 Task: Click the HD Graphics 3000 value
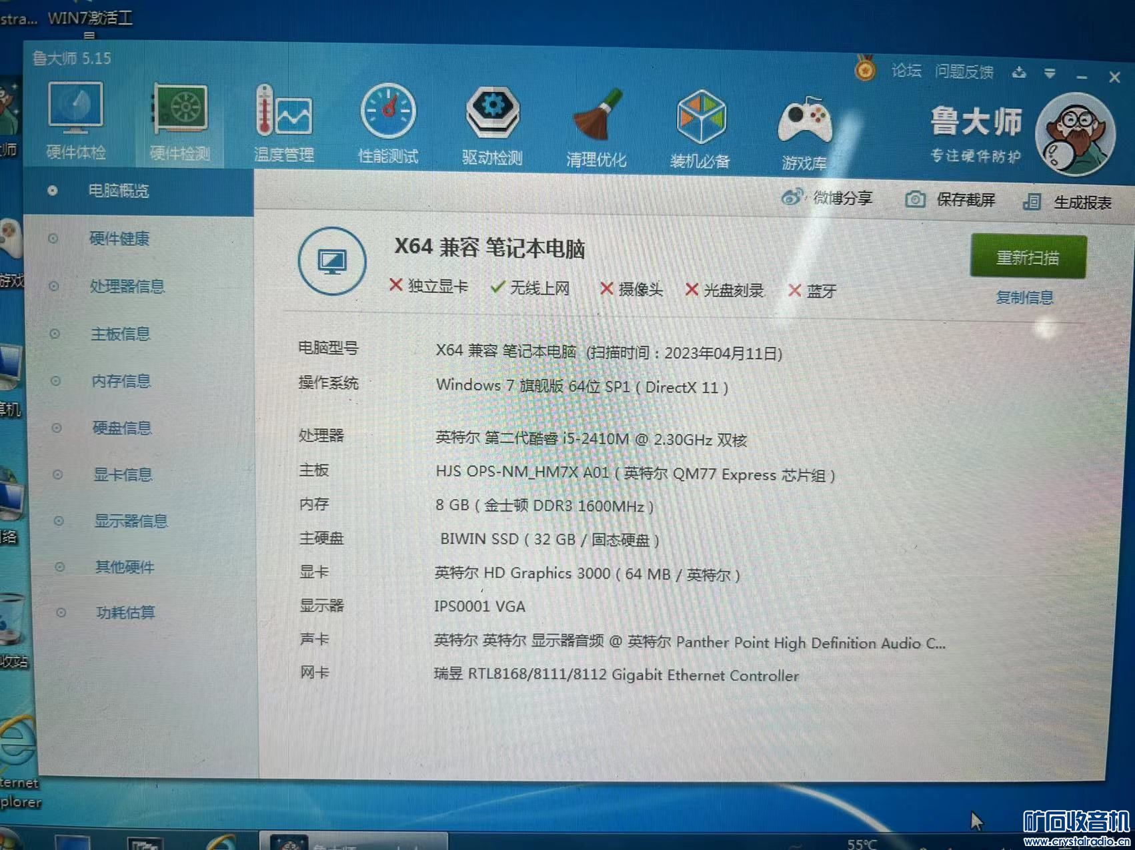587,574
